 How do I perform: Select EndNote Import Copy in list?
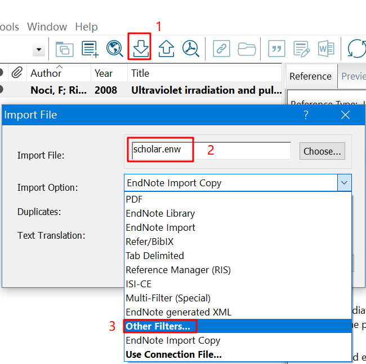tap(238, 340)
